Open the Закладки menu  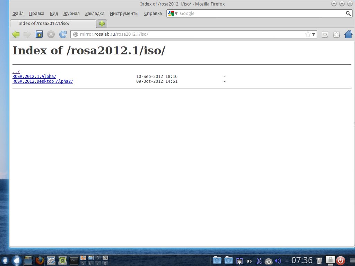[95, 14]
